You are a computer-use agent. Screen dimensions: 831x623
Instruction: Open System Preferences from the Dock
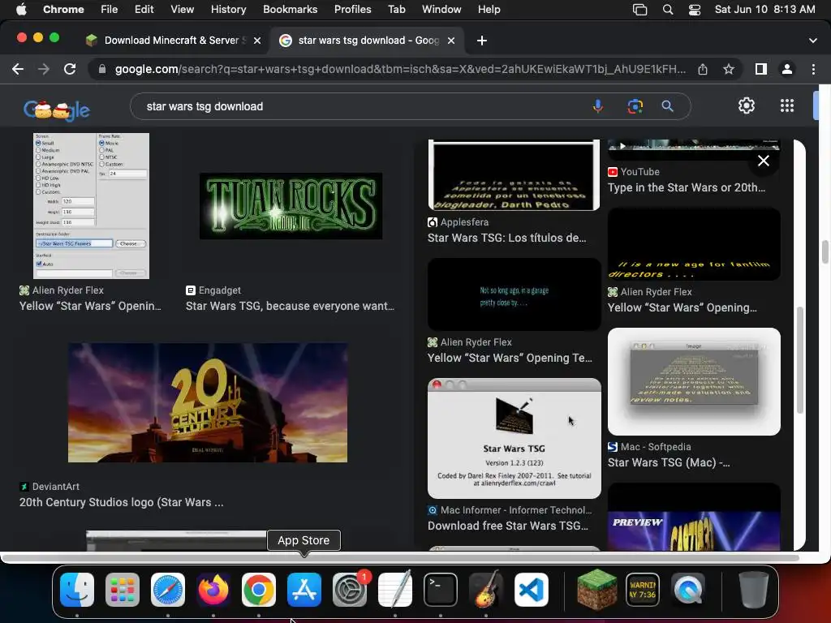click(x=350, y=590)
